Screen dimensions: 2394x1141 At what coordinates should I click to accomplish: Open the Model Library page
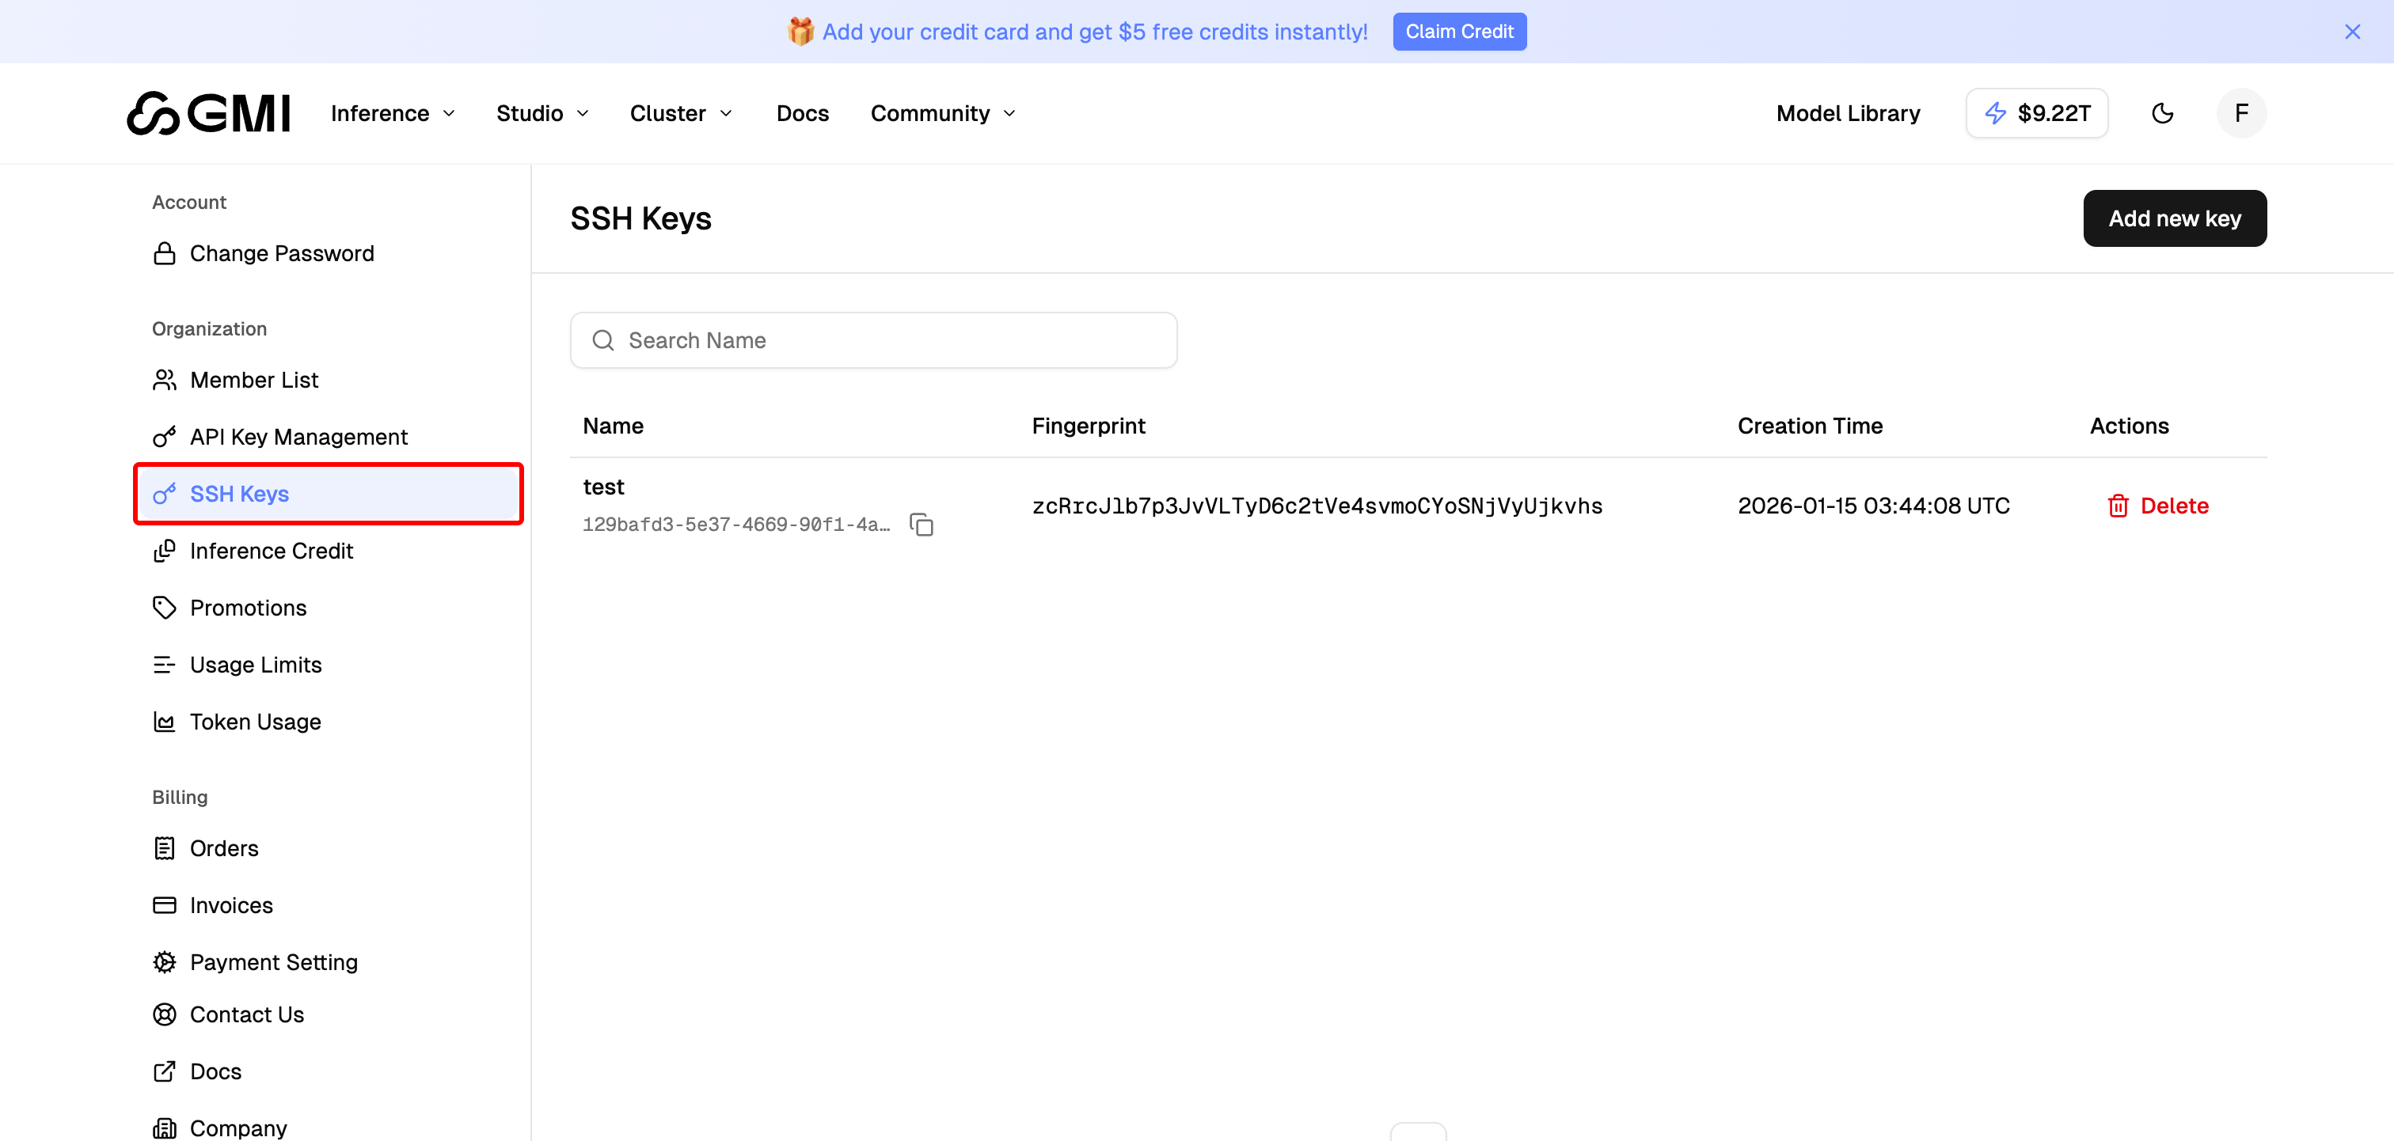tap(1848, 113)
